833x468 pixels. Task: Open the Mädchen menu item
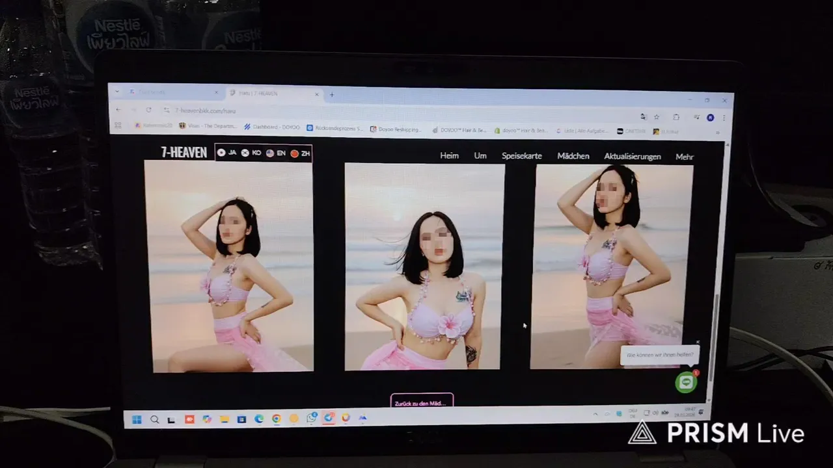tap(573, 156)
